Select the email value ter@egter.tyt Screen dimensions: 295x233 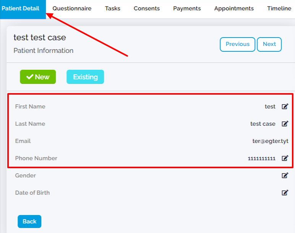tap(271, 141)
